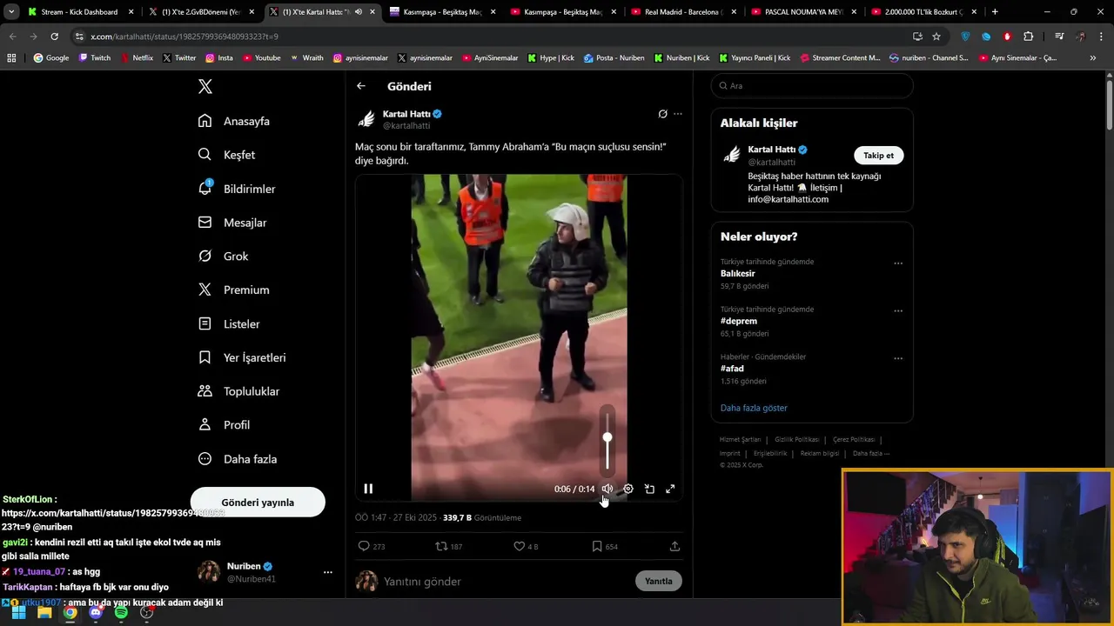Open 339,7 B Görüntüleme view count

(482, 517)
